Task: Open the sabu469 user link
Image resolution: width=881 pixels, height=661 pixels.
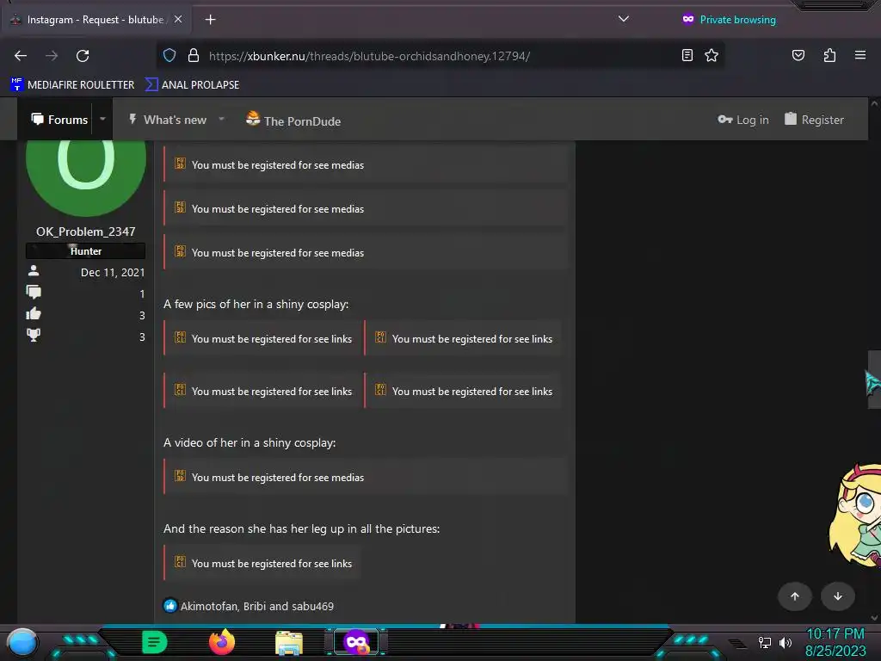Action: click(312, 607)
